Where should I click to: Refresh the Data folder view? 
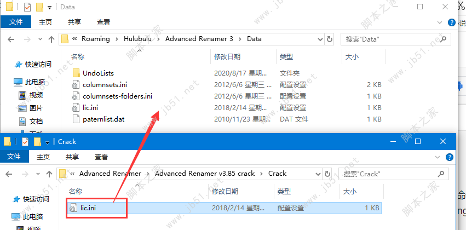(329, 39)
